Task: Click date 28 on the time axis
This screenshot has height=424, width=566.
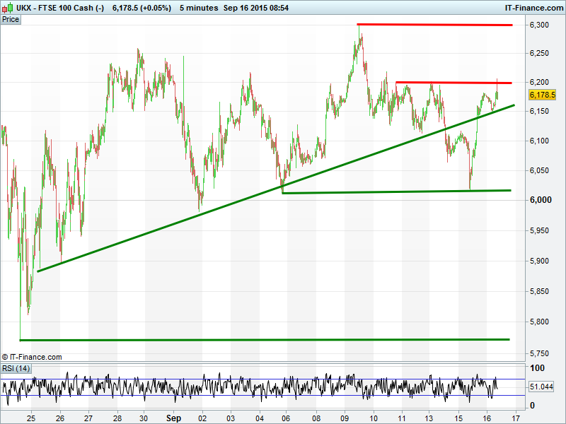Action: (x=117, y=418)
